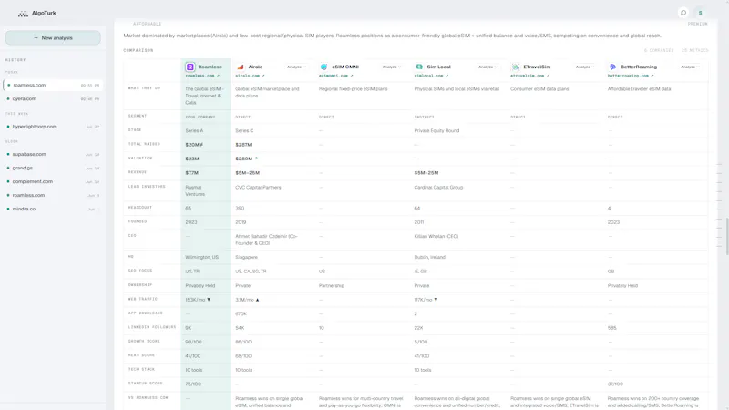The image size is (729, 410).
Task: Select the Killian Whelan (CEO) cell
Action: (x=436, y=236)
